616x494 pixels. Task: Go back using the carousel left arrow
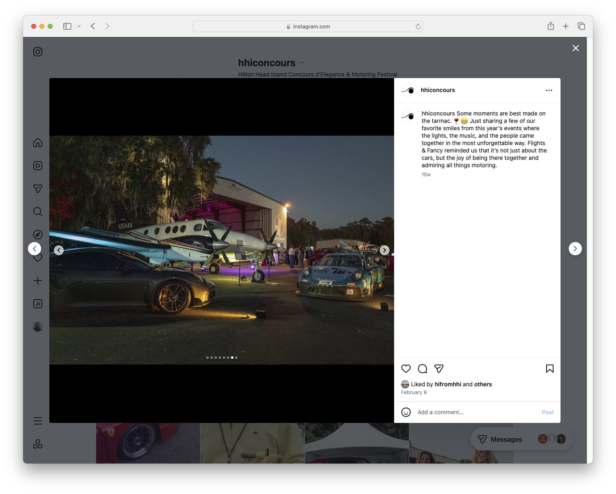(59, 250)
